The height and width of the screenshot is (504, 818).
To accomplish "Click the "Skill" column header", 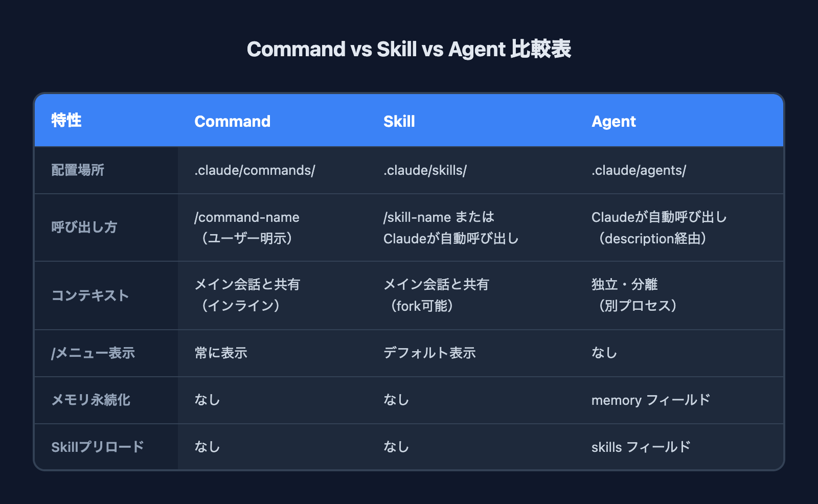I will [x=399, y=121].
